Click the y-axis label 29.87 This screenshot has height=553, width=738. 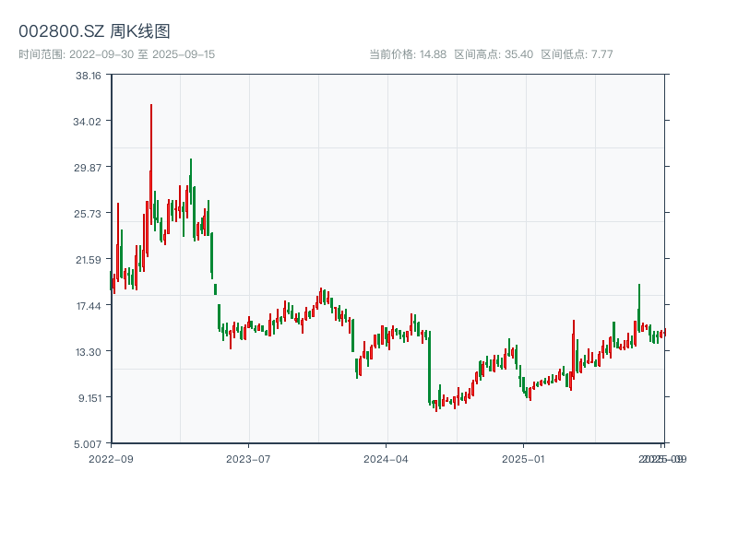coord(88,168)
